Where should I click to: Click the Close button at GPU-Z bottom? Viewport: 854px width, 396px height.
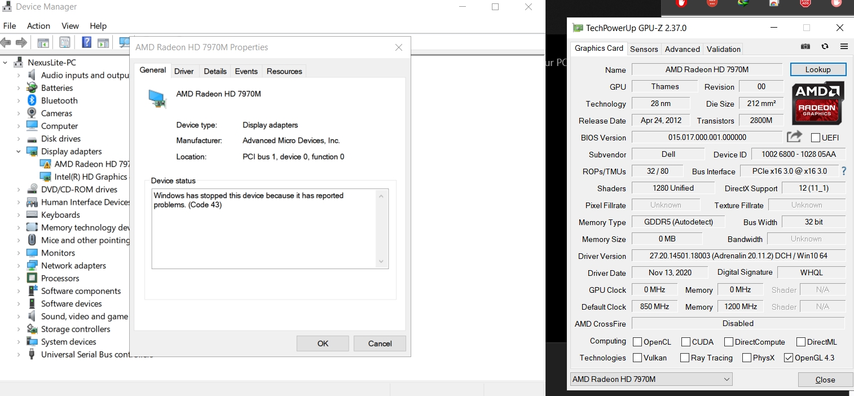pos(825,380)
